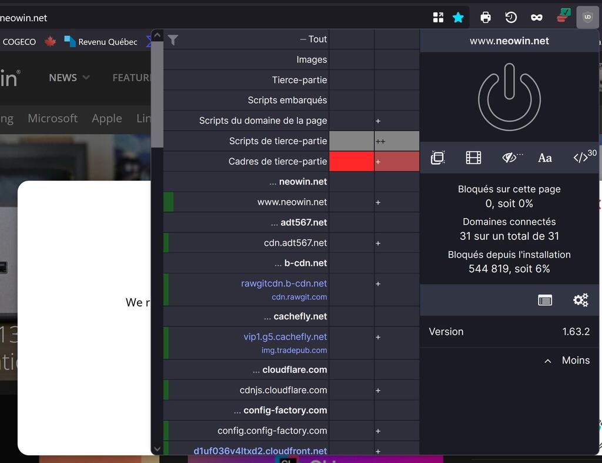Viewport: 602px width, 463px height.
Task: Click the red checkmark extension icon
Action: [x=563, y=16]
